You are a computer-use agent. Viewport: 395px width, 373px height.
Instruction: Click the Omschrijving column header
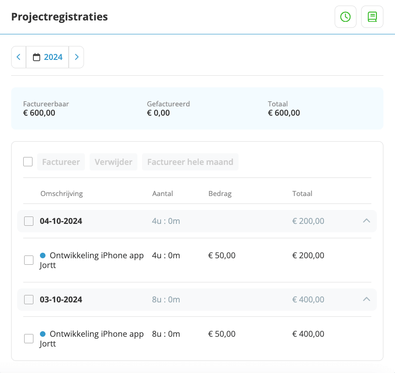point(62,194)
